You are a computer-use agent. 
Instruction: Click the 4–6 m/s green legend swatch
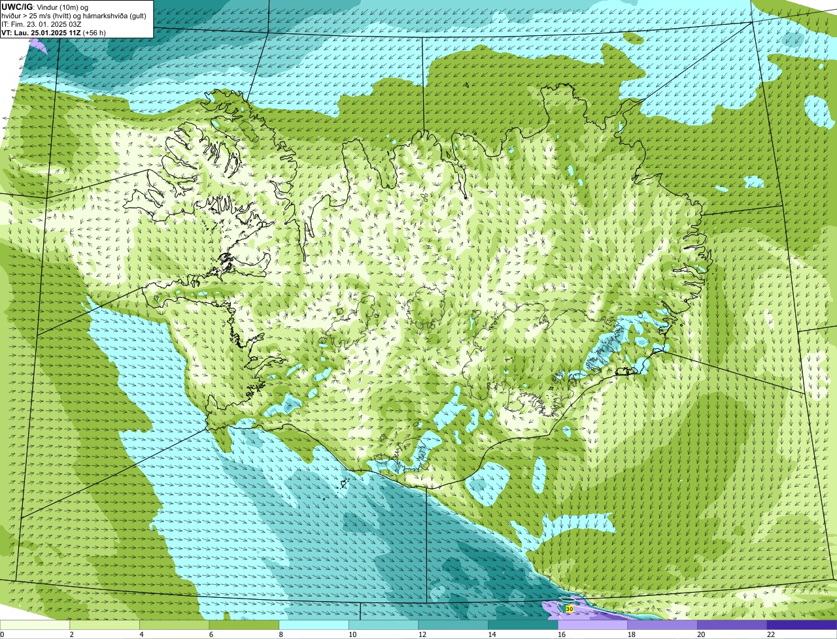174,625
